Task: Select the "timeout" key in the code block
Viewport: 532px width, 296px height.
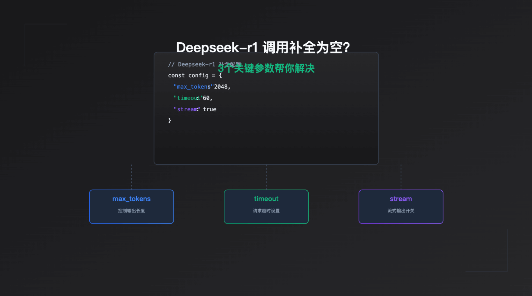Action: coord(187,98)
